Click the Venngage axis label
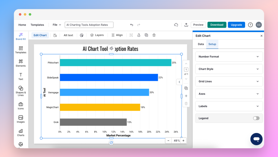 click(53, 93)
